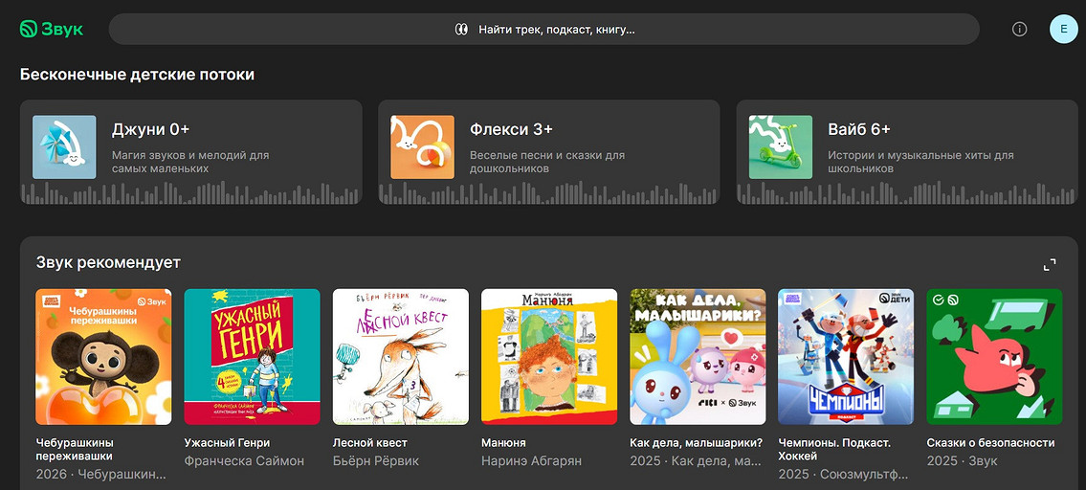Screen dimensions: 1086x490
Task: Open the Манюня book cover
Action: coord(548,356)
